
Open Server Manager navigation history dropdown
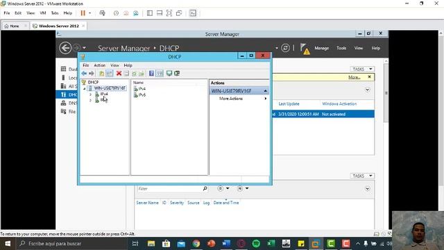point(84,48)
